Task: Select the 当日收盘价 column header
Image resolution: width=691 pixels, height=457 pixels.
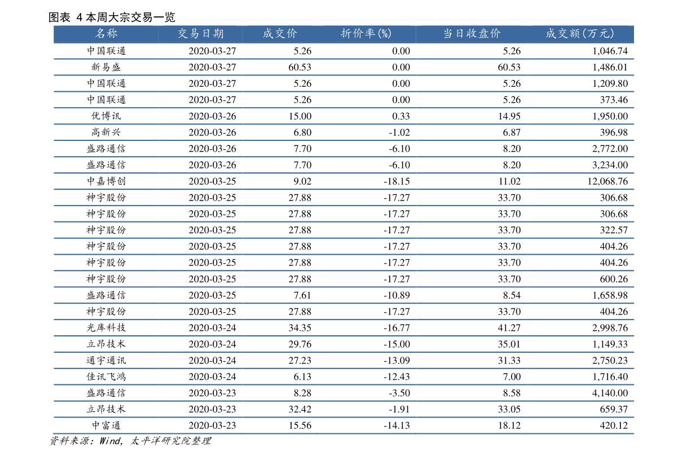Action: pos(472,34)
